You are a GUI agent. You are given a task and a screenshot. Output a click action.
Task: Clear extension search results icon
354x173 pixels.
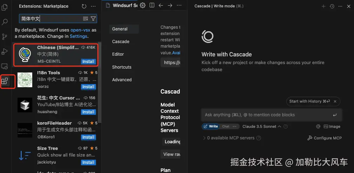85,19
